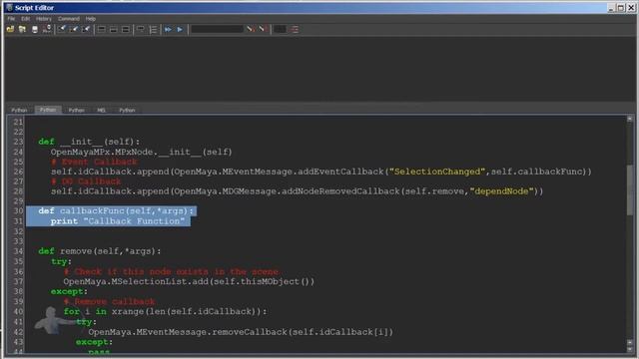Click the toolbar search text field

point(218,29)
